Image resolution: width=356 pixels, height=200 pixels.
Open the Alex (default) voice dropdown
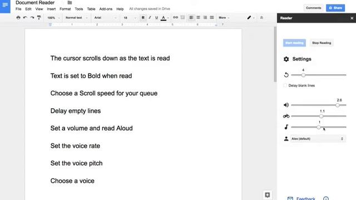tap(318, 138)
